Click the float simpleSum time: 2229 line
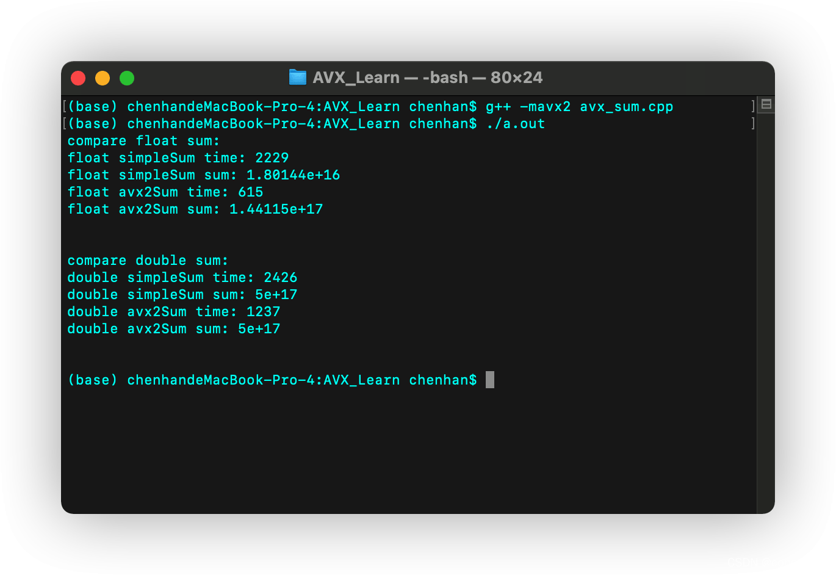836x575 pixels. click(x=178, y=158)
